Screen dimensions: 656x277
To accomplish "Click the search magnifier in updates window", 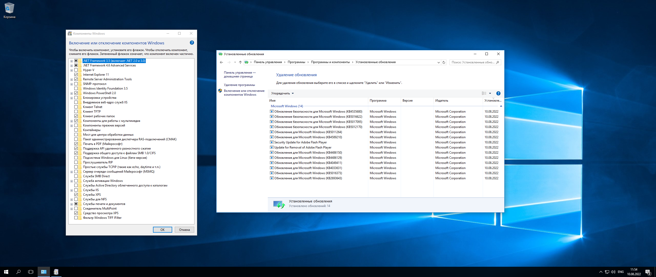I will pyautogui.click(x=497, y=62).
